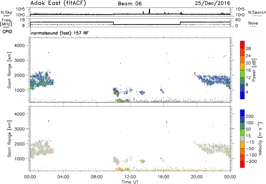
Task: Click the power echo cluster near 10:20 UT
Action: pyautogui.click(x=116, y=92)
